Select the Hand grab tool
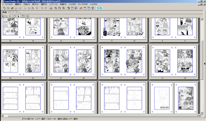206x121 pixels. point(14,16)
